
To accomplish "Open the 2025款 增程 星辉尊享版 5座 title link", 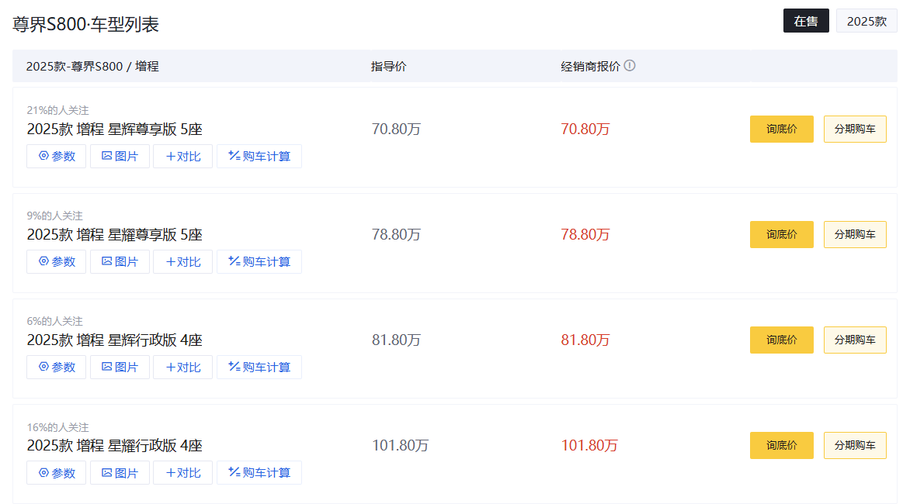I will pos(115,129).
